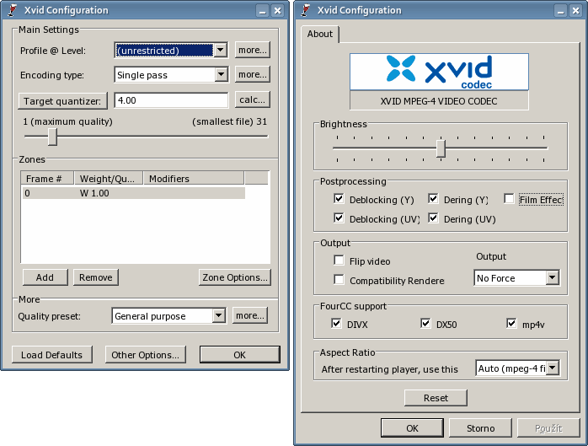588x446 pixels.
Task: Open the Quality preset dropdown
Action: click(x=219, y=315)
